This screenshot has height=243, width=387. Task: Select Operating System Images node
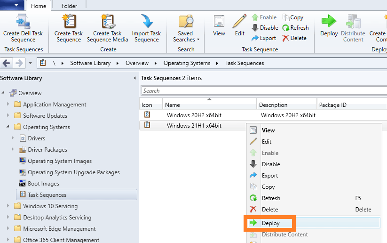click(59, 161)
